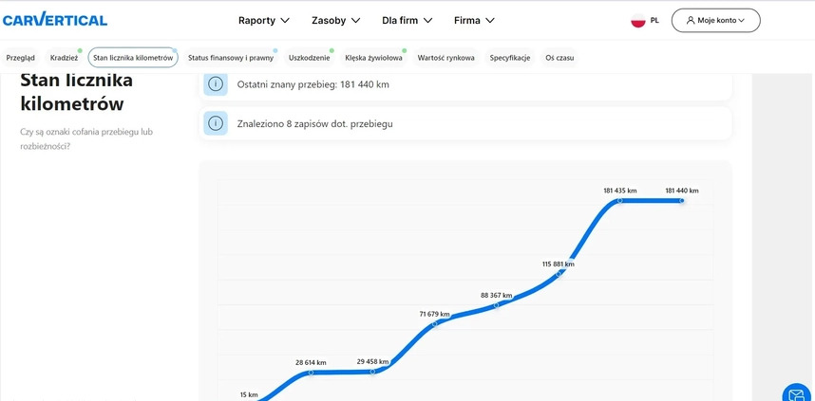Go to the Wartość rynkowa tab
The height and width of the screenshot is (401, 815).
pos(445,58)
